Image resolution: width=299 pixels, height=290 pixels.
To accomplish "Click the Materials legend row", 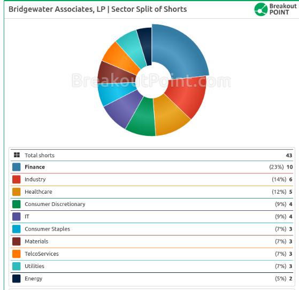I will (x=152, y=241).
